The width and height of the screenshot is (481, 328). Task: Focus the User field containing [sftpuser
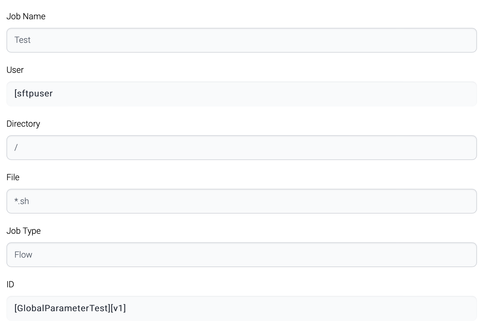[x=241, y=94]
